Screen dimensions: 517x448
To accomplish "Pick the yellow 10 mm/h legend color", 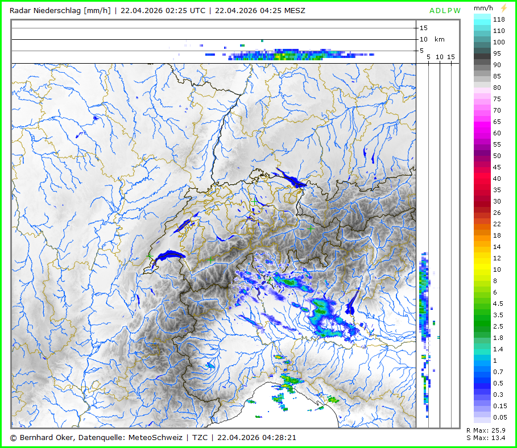I will (482, 269).
